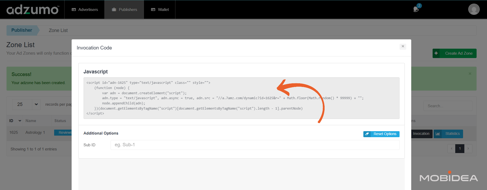Click the Statistics chart icon
487x190 pixels.
pyautogui.click(x=438, y=134)
